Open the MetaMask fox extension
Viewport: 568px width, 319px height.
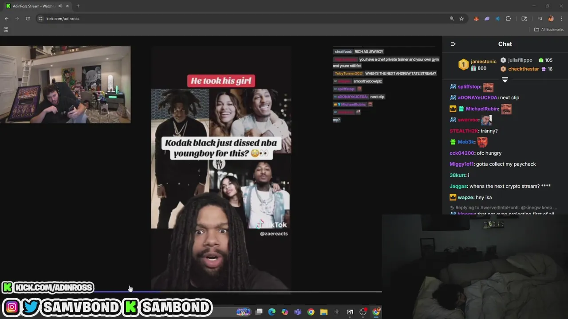coord(476,19)
